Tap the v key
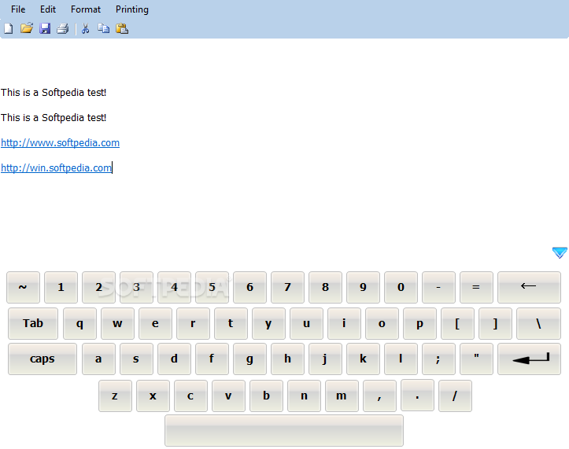Screen dimensions: 569x449 coord(228,396)
